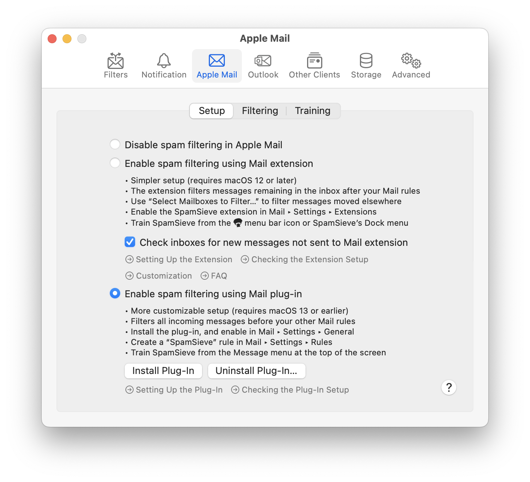This screenshot has height=482, width=530.
Task: Switch to the Outlook settings pane
Action: pos(263,66)
